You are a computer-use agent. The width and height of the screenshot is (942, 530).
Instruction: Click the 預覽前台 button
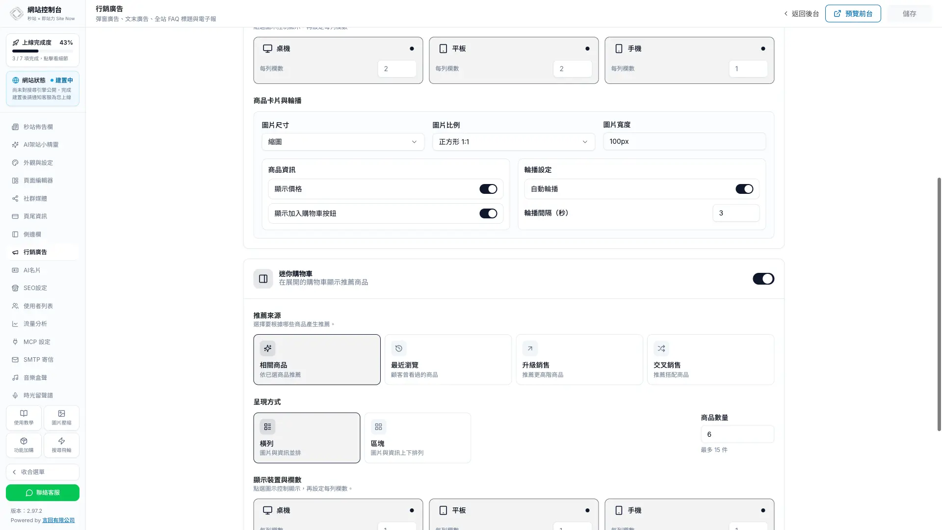click(x=853, y=14)
